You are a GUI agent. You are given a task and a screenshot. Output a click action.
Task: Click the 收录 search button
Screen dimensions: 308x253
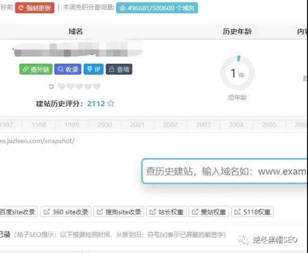click(68, 69)
